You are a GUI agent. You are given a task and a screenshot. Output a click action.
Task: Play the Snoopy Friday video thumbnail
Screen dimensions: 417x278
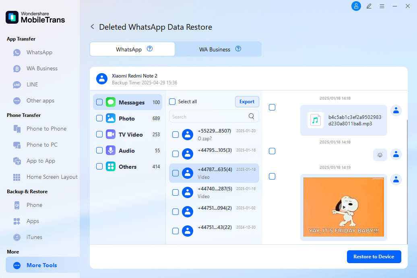(x=344, y=207)
